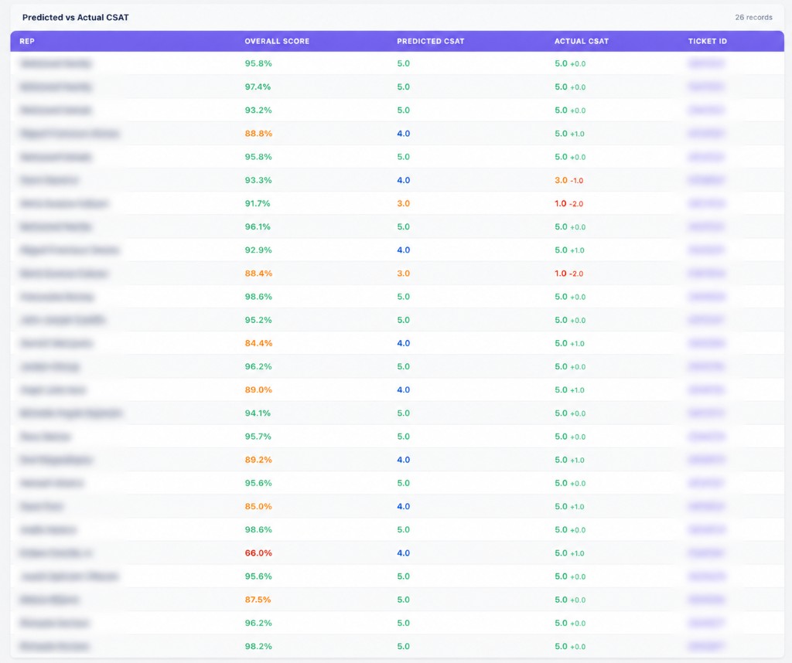Click the 84.4% overall score value
The image size is (792, 663).
[258, 343]
